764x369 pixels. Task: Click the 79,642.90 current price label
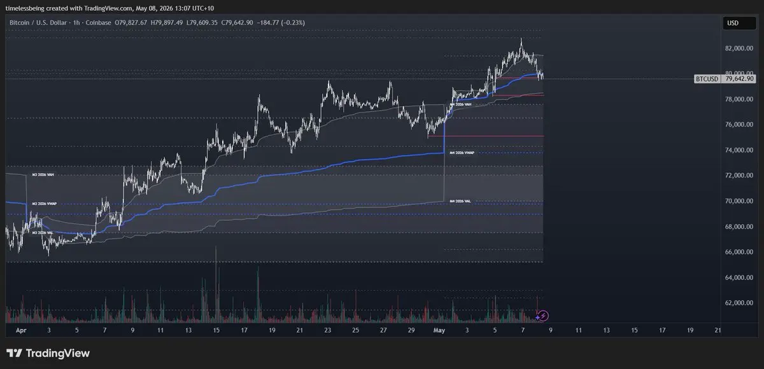click(x=739, y=79)
